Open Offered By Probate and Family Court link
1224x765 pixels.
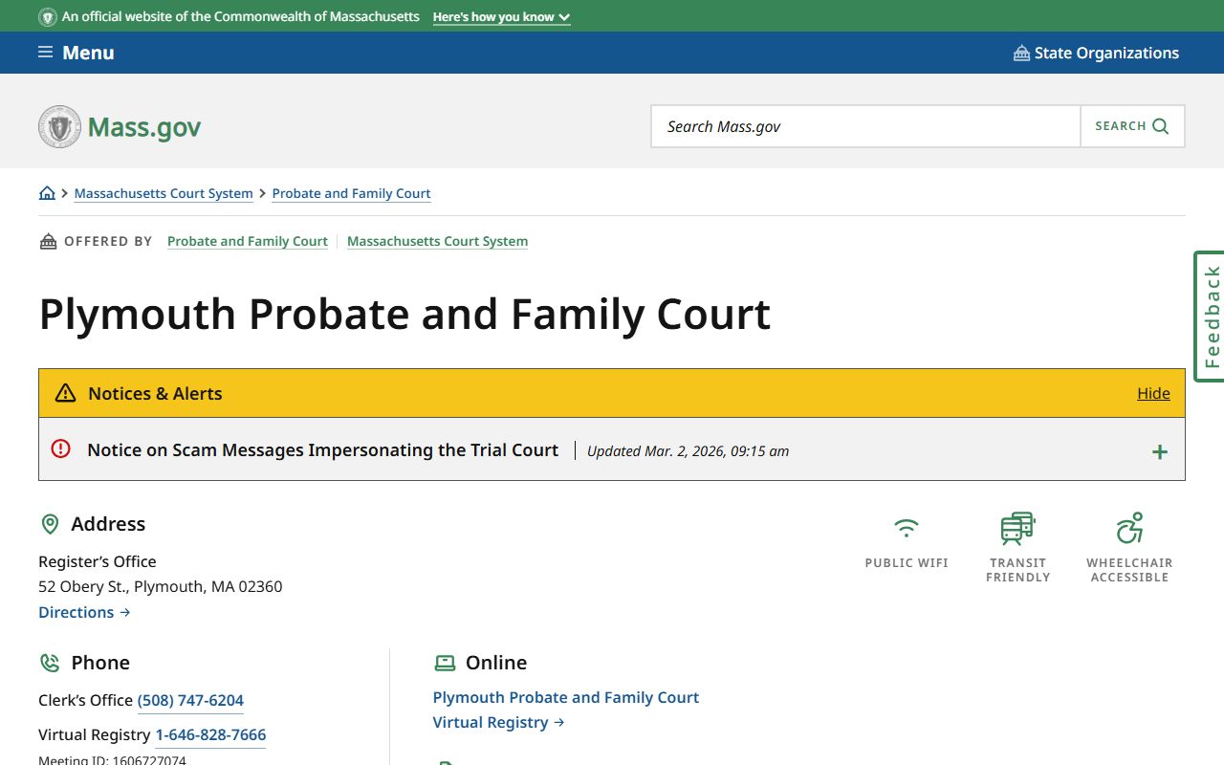[x=248, y=241]
